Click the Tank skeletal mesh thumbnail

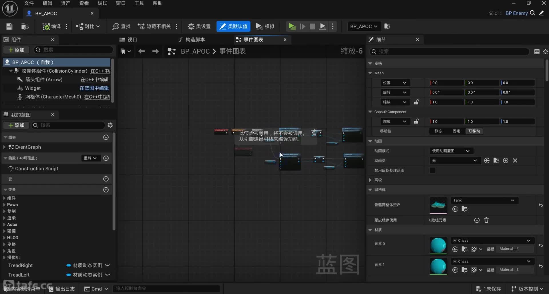(438, 205)
